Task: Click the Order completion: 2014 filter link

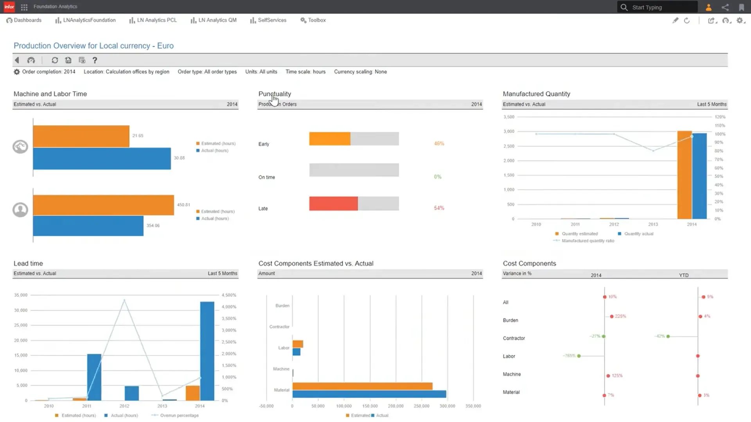Action: click(48, 72)
